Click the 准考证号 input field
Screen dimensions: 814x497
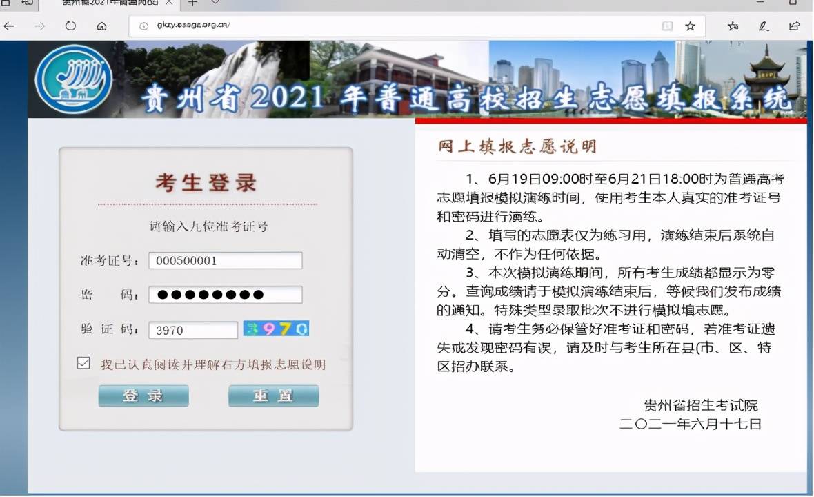pyautogui.click(x=226, y=261)
